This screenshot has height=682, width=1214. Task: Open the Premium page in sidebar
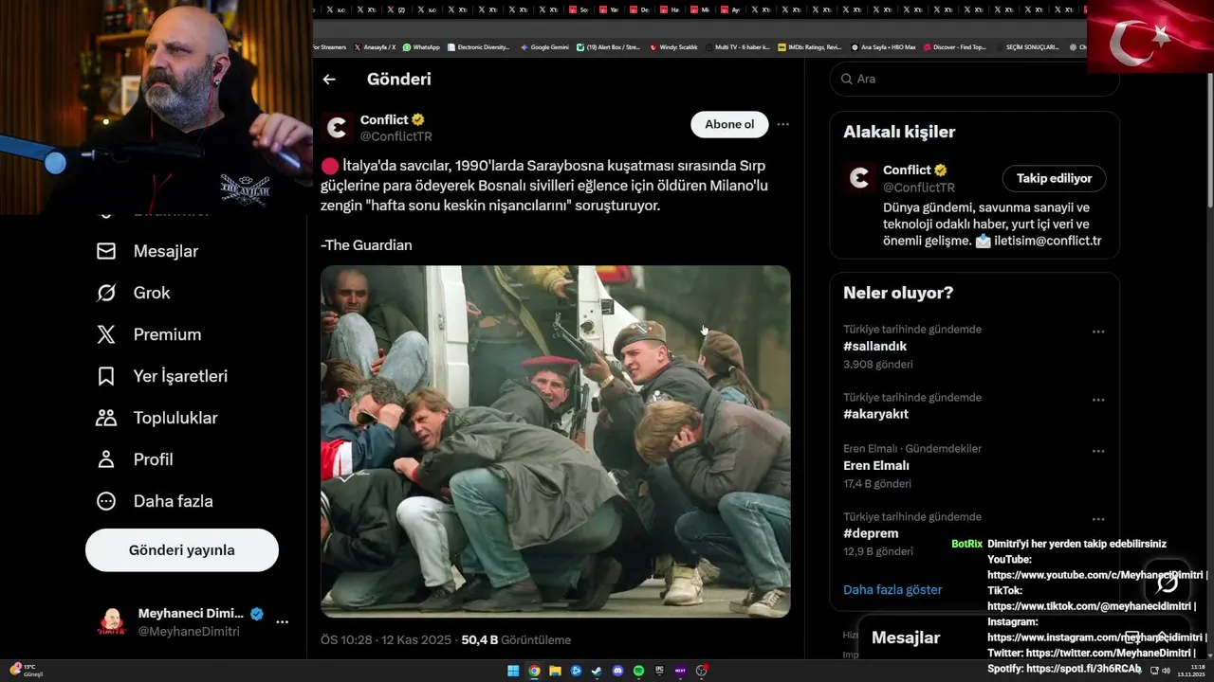click(148, 334)
